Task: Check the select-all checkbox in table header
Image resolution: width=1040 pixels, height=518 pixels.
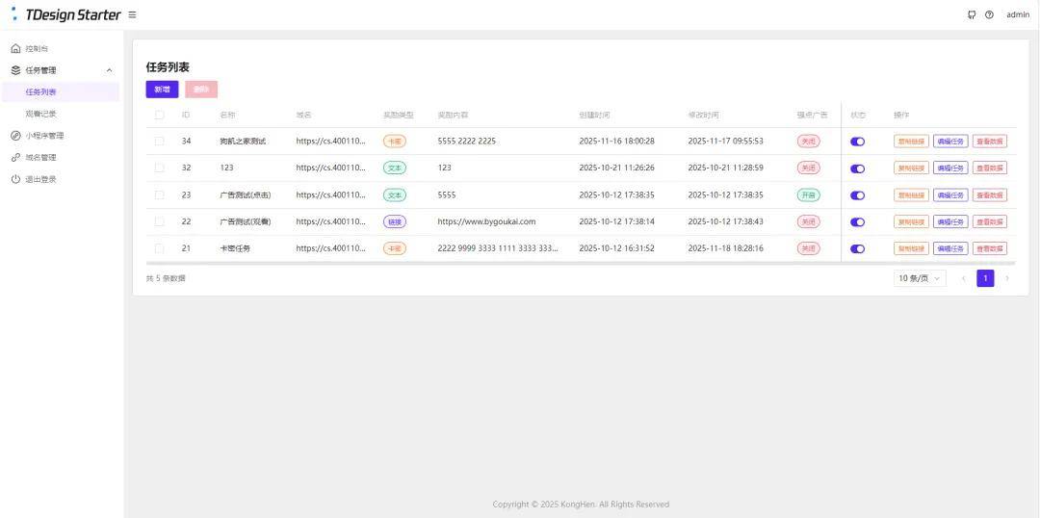Action: (160, 115)
